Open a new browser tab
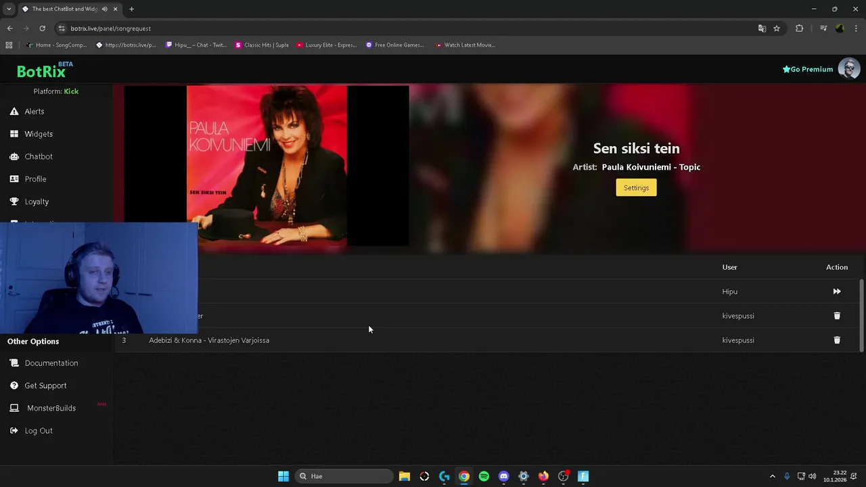 [x=131, y=9]
